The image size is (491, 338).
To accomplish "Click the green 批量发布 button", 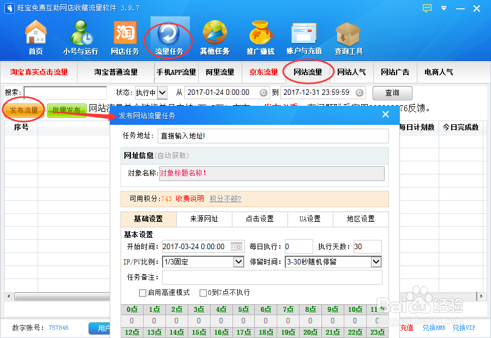I will pos(67,110).
